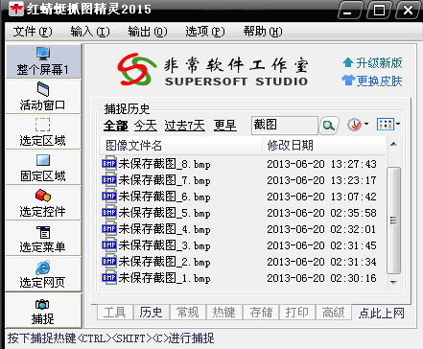Image resolution: width=423 pixels, height=349 pixels.
Task: Open the 选项(P) menu
Action: point(205,32)
